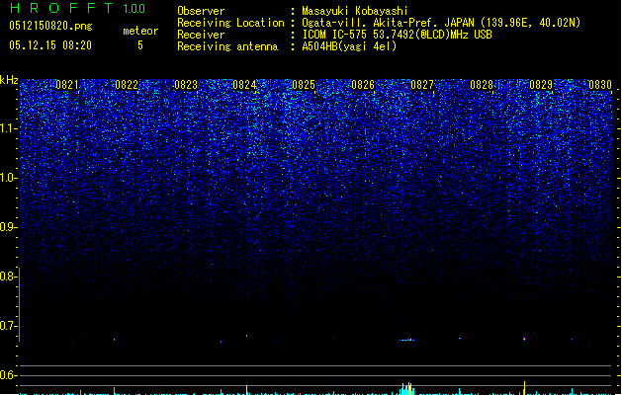Click the Receiving Location label
The width and height of the screenshot is (622, 395).
230,23
